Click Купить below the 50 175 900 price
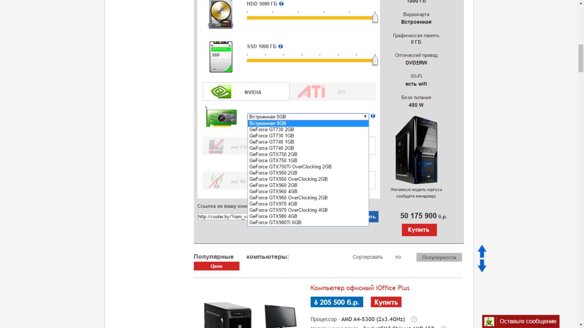Viewport: 584px width, 328px height. click(x=419, y=230)
